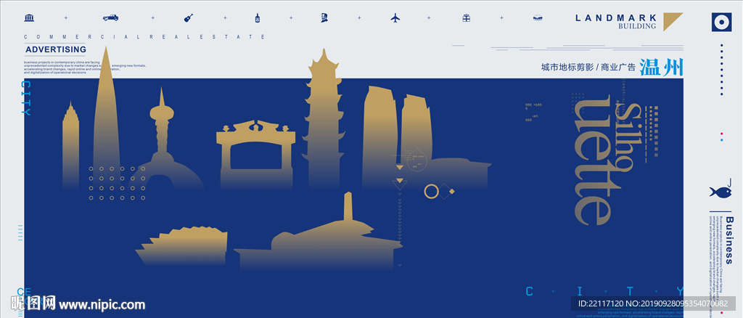The image size is (743, 318).
Task: Click the blue '温州' city name
Action: (662, 68)
